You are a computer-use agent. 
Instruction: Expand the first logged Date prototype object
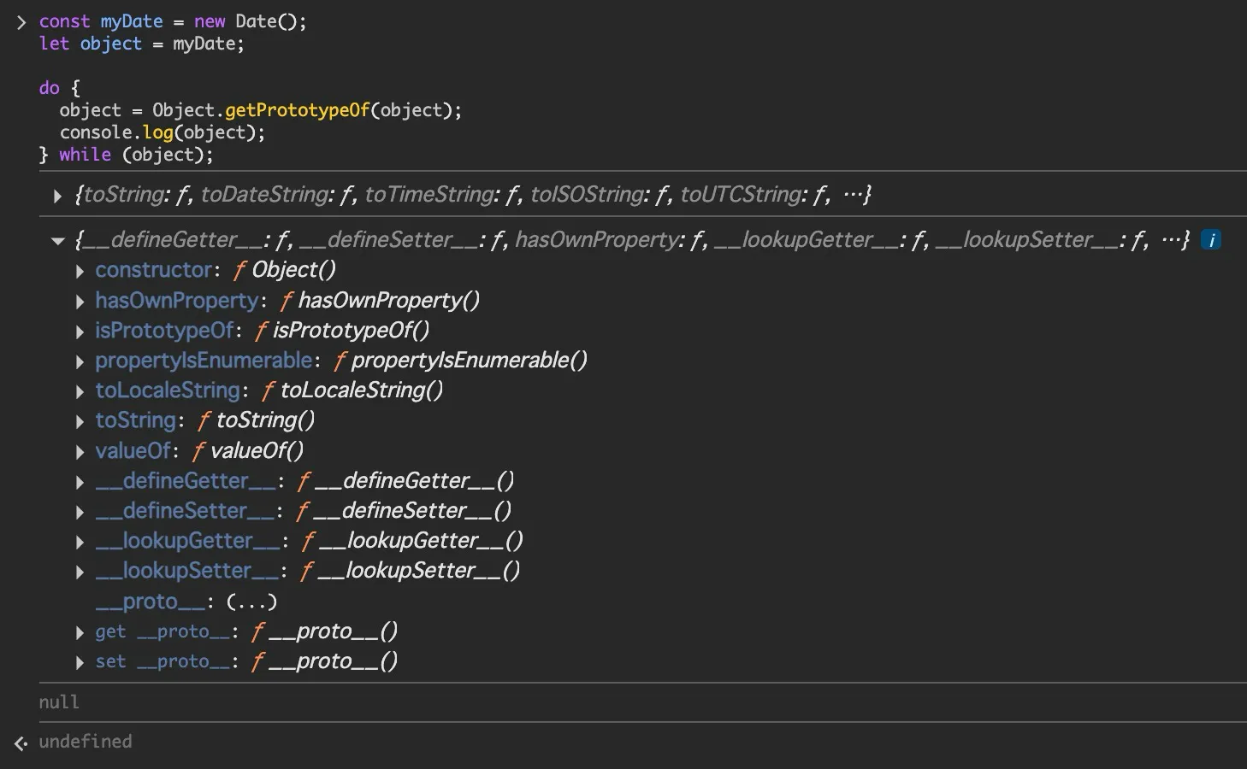[x=57, y=196]
